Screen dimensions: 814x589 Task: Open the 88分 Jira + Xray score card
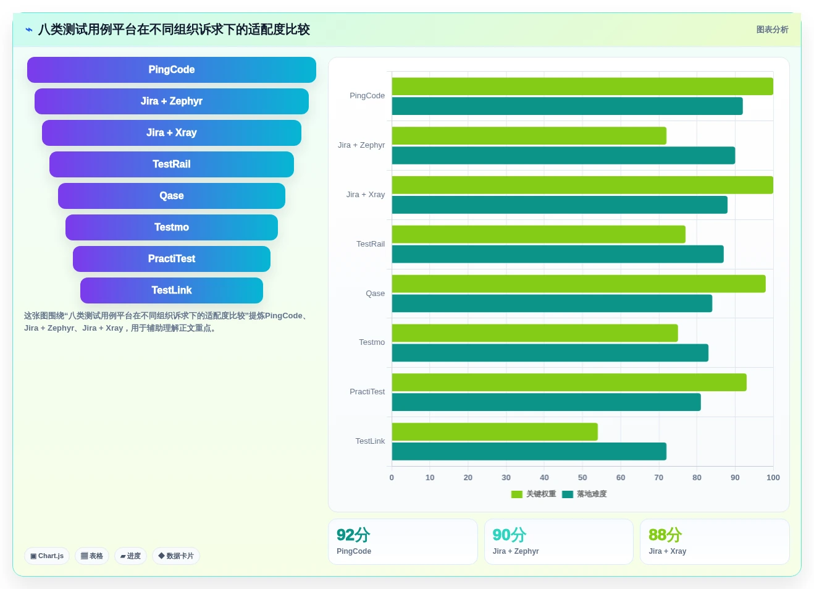tap(715, 542)
